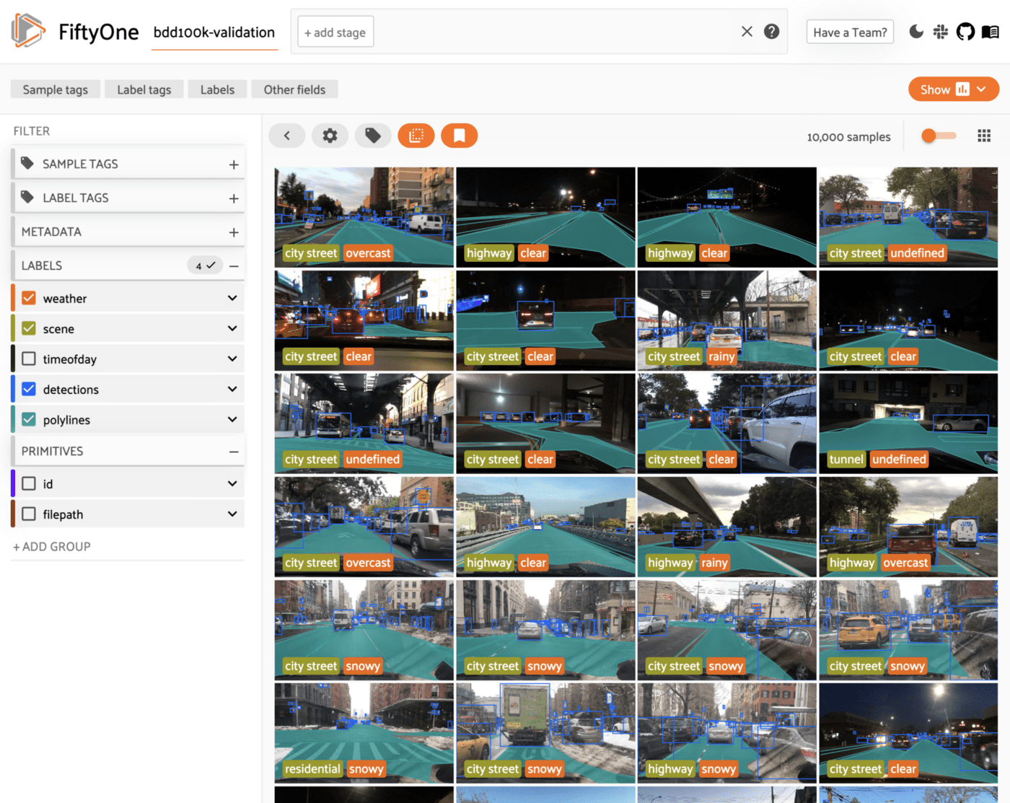Open the bdd100k-validation dataset selector
Screen dimensions: 1010x803
tap(214, 32)
